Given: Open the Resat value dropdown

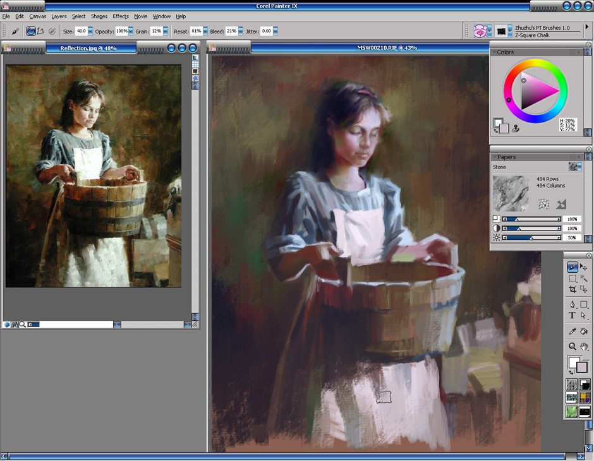Looking at the screenshot, I should tap(205, 31).
